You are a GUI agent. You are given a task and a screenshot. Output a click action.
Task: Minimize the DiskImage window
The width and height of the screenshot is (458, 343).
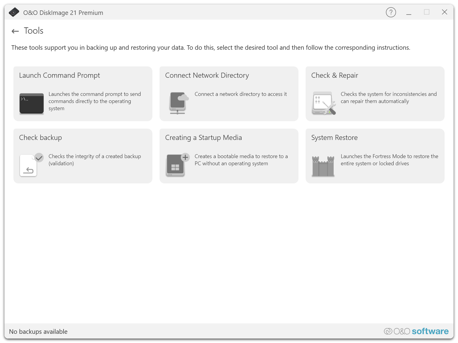(x=409, y=12)
